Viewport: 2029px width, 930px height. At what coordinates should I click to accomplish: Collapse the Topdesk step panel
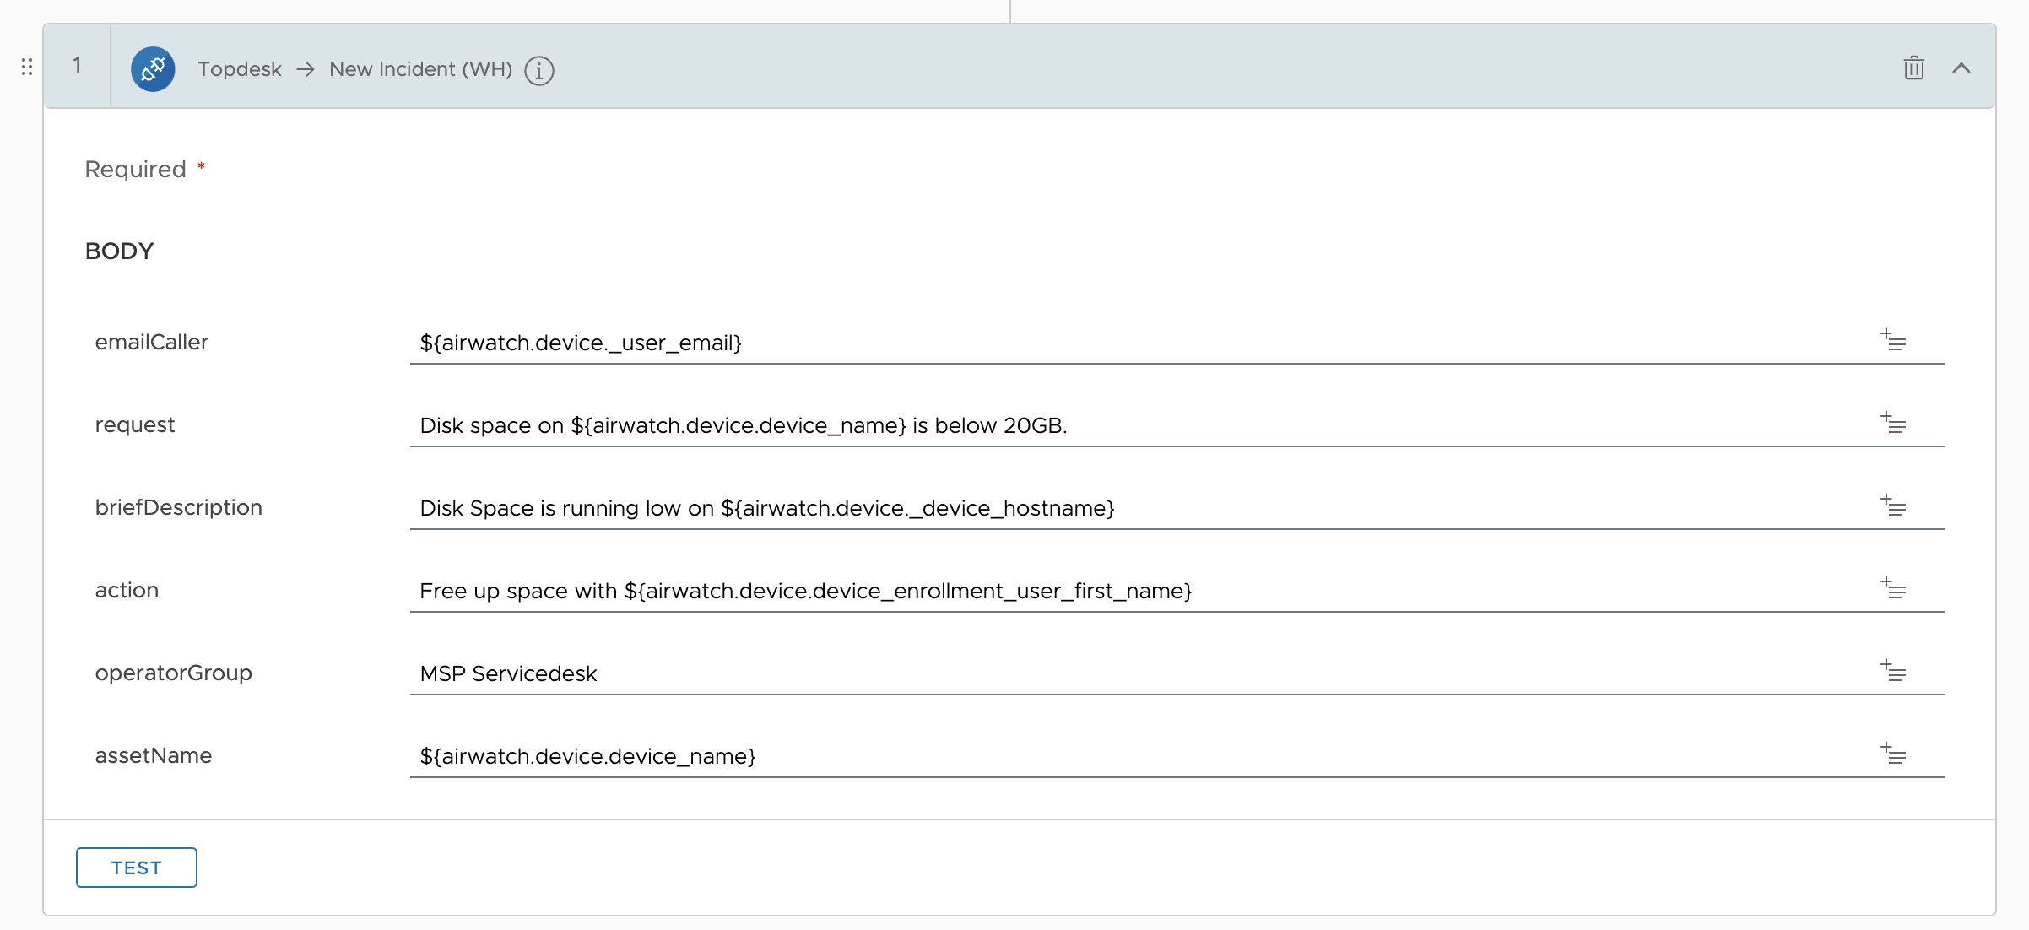1962,68
